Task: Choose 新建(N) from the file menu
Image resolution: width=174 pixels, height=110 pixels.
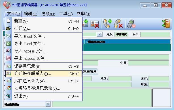Action: [44, 21]
